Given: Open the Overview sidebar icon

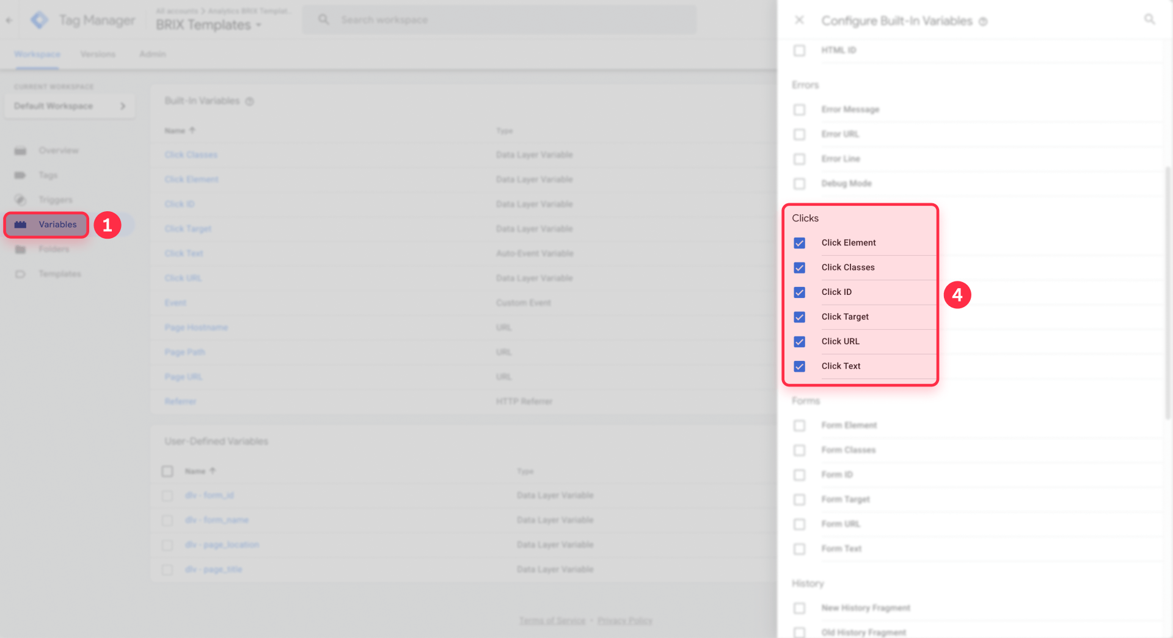Looking at the screenshot, I should pos(20,150).
